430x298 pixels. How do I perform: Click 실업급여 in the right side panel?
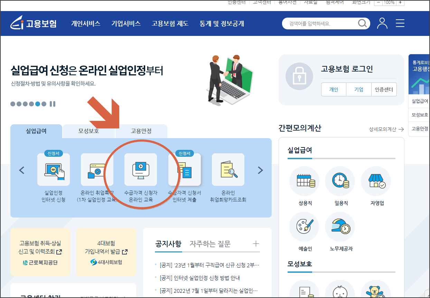click(420, 101)
